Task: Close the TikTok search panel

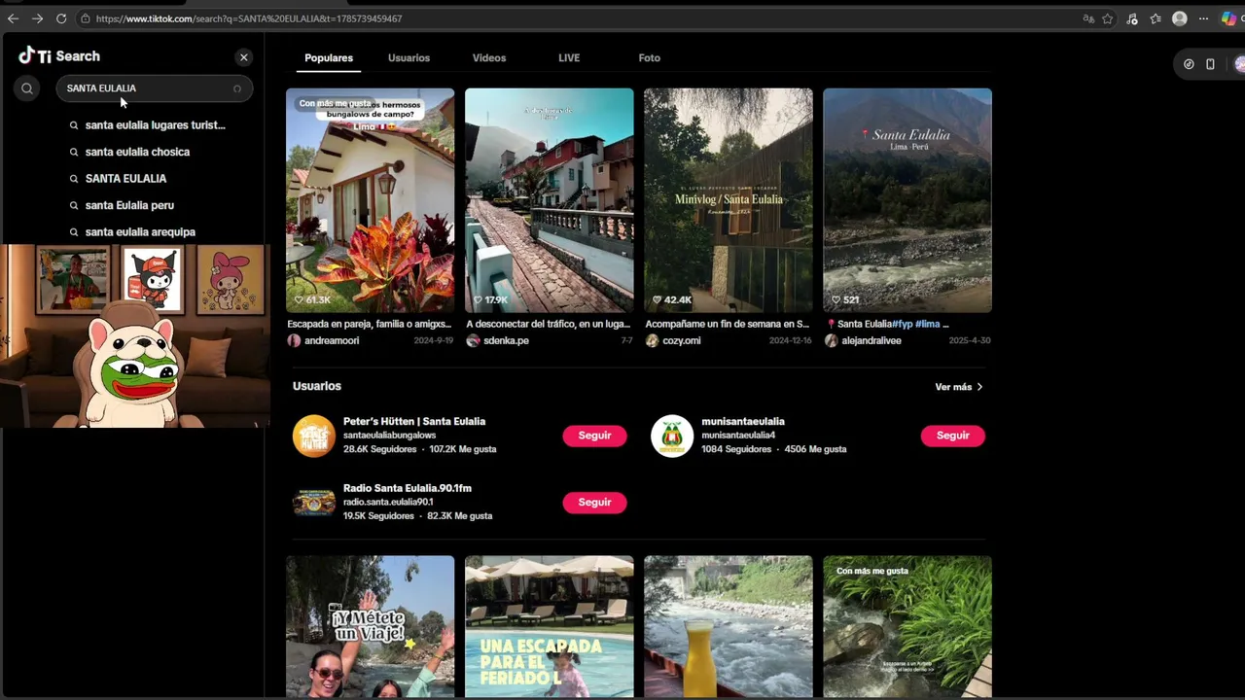Action: (x=244, y=57)
